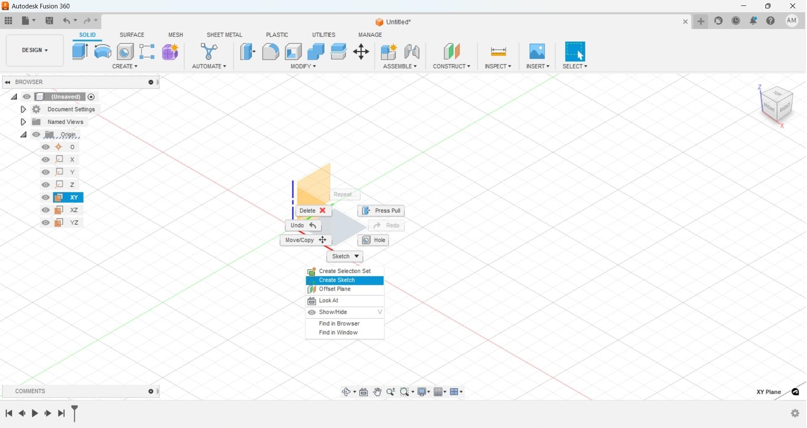Launch the Automate fork tool icon
Image resolution: width=807 pixels, height=428 pixels.
[x=209, y=52]
